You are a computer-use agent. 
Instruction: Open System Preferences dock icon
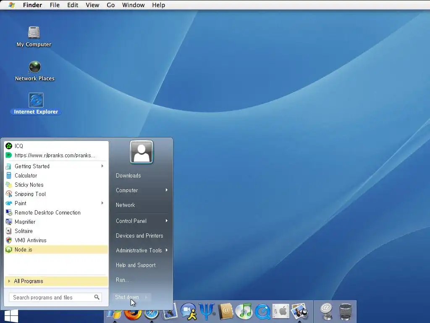coord(281,312)
